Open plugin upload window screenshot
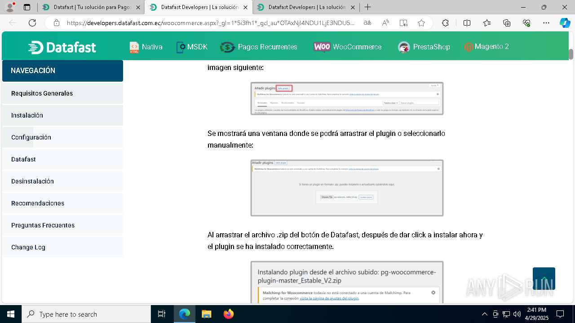Screen dimensions: 575x323 347,188
